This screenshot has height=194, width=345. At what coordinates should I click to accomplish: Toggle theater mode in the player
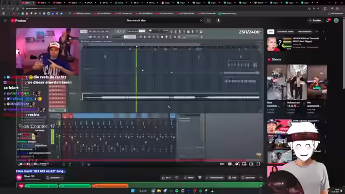tap(251, 164)
